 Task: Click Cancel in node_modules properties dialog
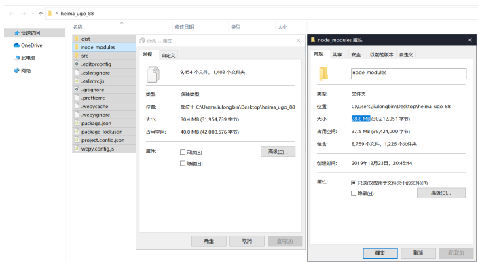pos(418,253)
